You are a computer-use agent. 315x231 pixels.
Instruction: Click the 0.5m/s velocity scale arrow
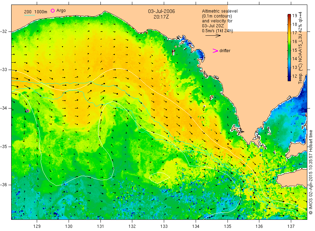213,36
